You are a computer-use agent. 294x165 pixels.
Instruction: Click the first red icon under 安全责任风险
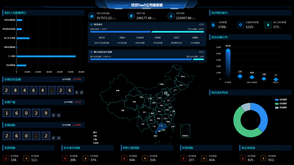(x=65, y=158)
